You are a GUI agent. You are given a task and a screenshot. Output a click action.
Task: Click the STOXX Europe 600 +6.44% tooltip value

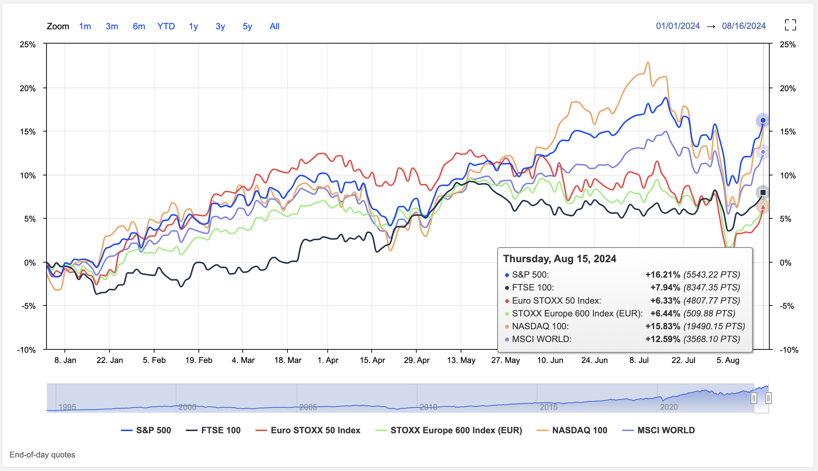[x=665, y=314]
